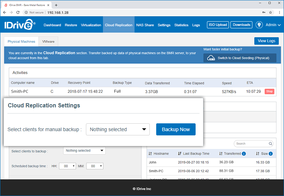
Task: Switch to Cloud Seeding (Physical)
Action: click(240, 58)
